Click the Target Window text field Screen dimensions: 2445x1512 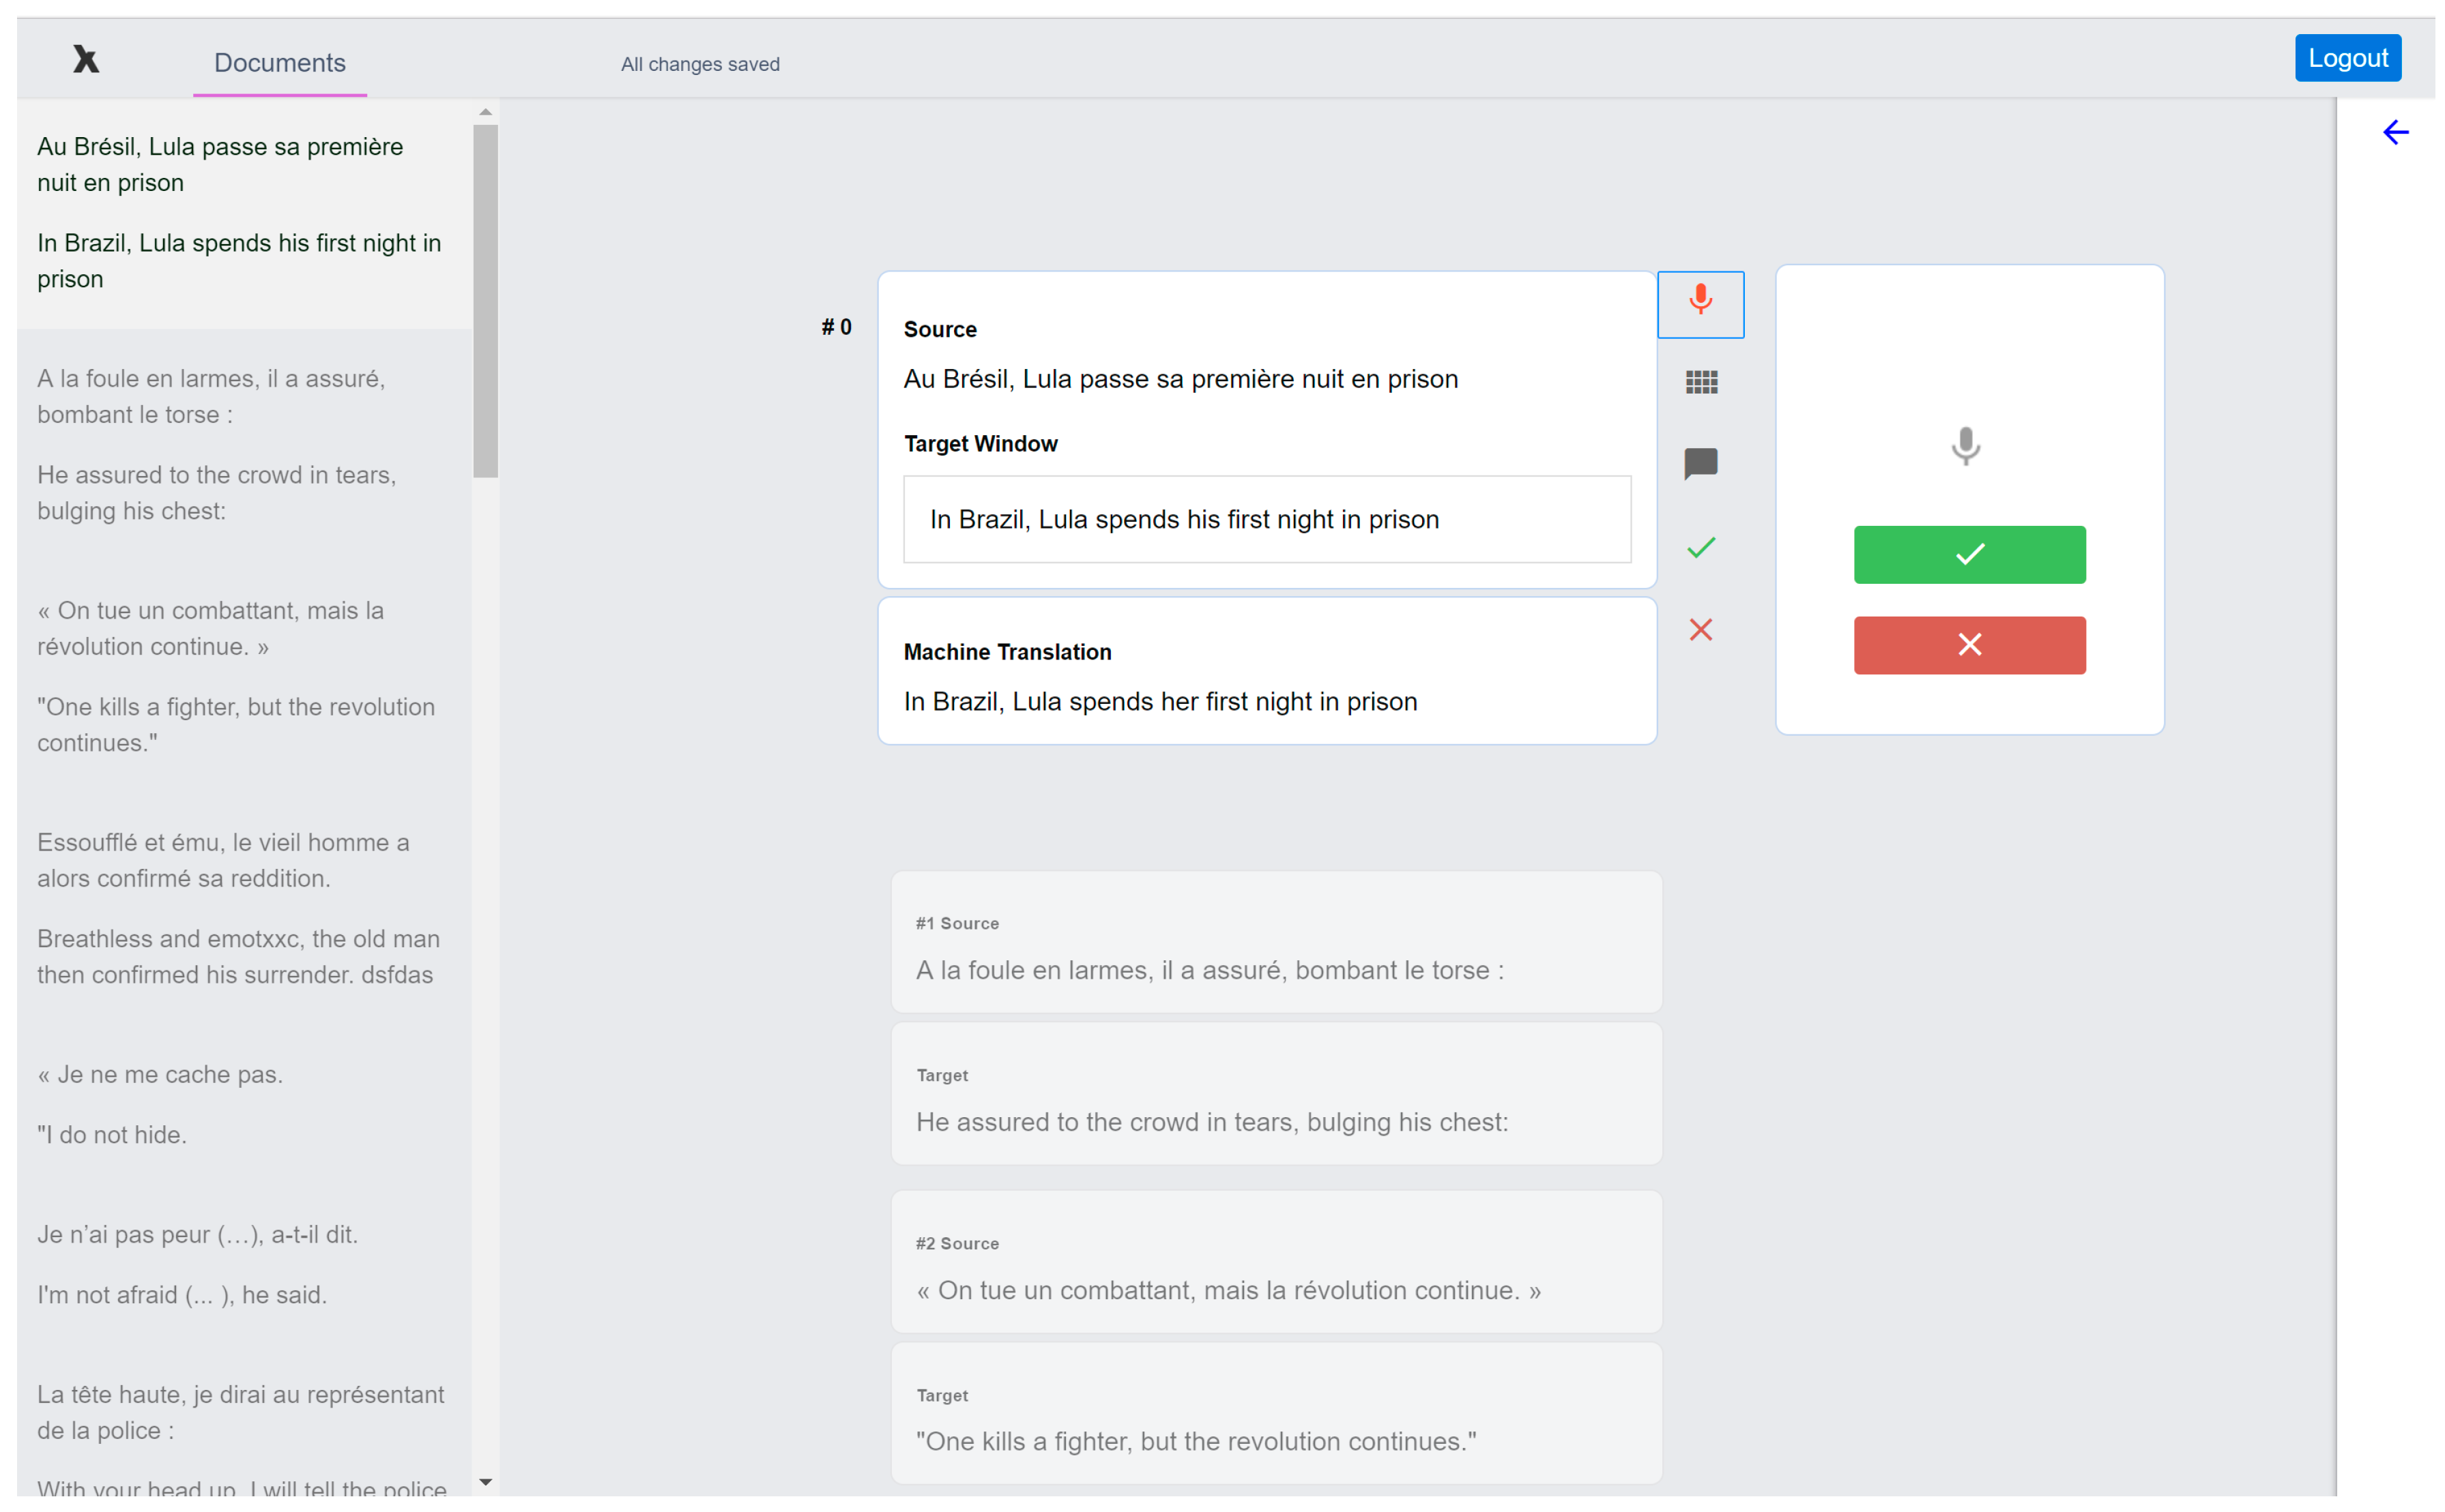coord(1267,519)
